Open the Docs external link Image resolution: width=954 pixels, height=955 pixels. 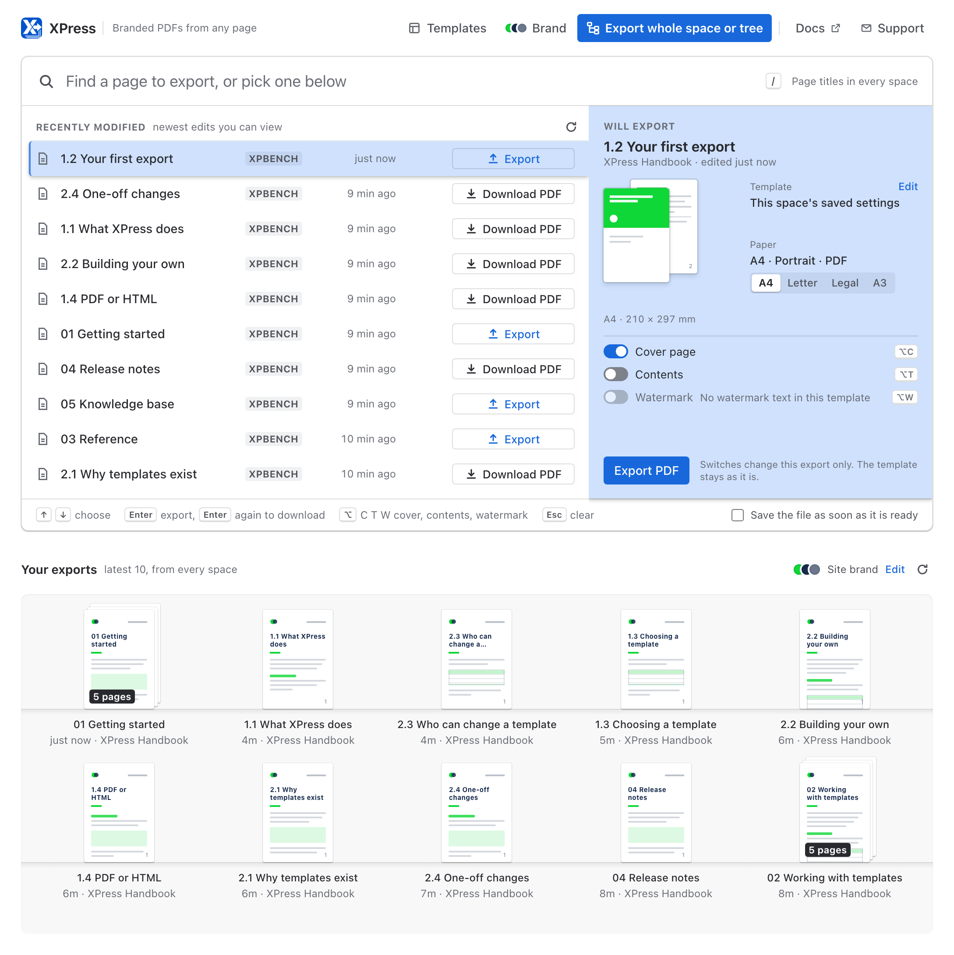coord(818,28)
